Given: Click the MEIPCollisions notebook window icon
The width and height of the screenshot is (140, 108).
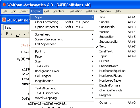Looking at the screenshot, I should tap(4, 20).
